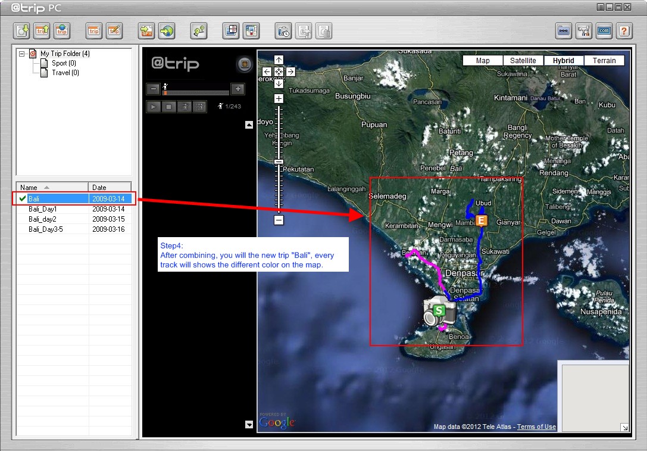This screenshot has width=647, height=451.
Task: Open the Terms of Use link
Action: [x=536, y=427]
